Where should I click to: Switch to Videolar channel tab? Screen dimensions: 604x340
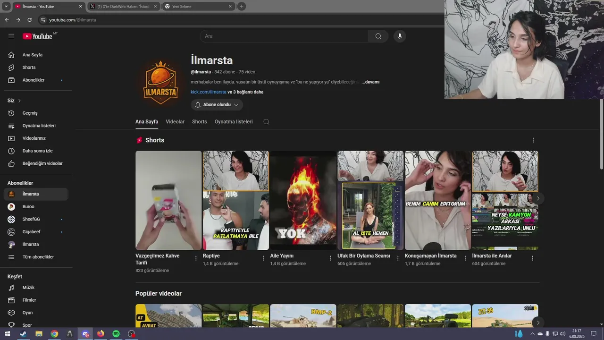175,122
